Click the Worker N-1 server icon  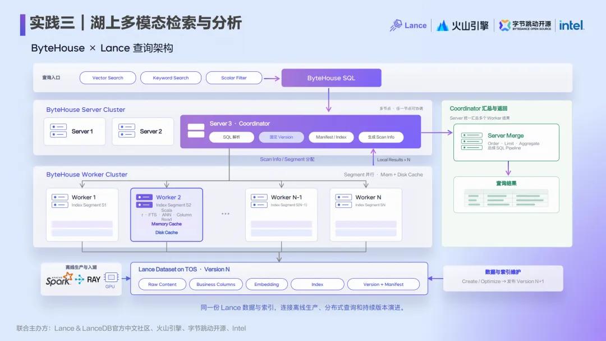[259, 201]
